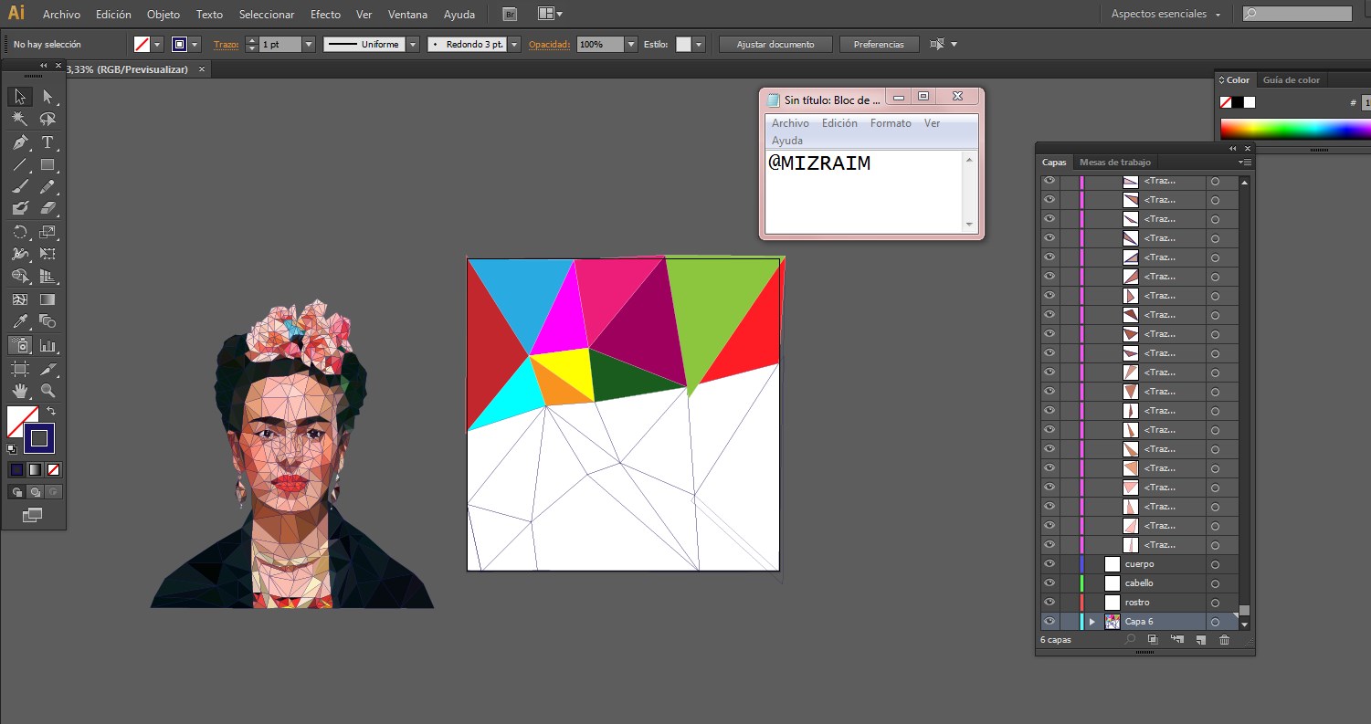Click target circle of cuerpo layer

(x=1215, y=564)
